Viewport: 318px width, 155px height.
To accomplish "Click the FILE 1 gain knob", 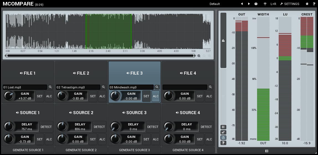I will pos(9,96).
